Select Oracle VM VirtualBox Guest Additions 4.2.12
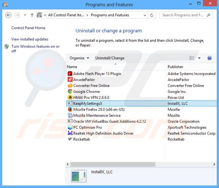The height and width of the screenshot is (188, 219). click(109, 121)
